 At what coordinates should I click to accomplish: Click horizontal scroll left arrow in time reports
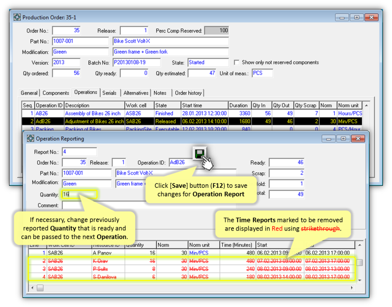[32, 288]
